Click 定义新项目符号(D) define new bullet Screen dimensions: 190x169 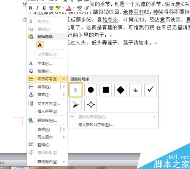click(95, 125)
